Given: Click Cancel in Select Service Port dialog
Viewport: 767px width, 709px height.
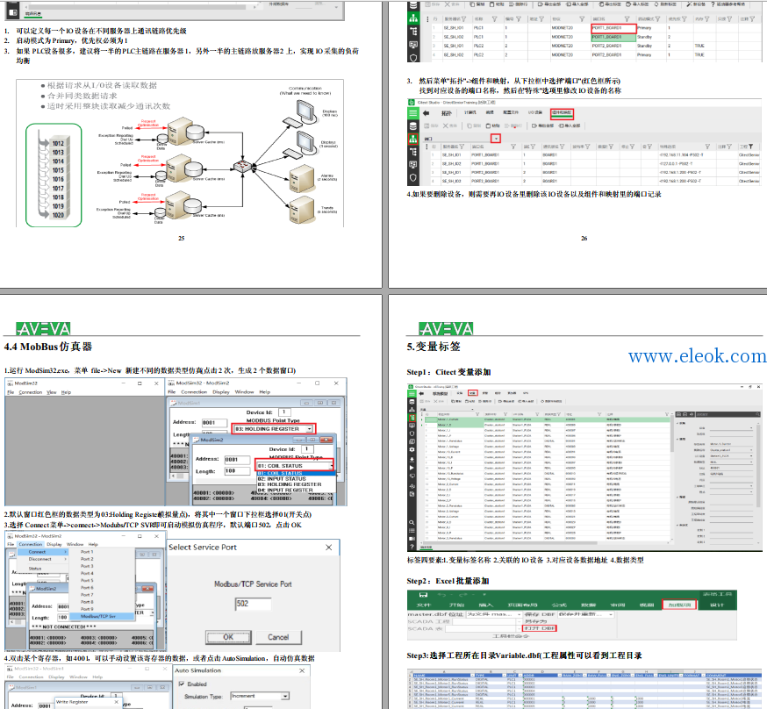Looking at the screenshot, I should click(278, 637).
